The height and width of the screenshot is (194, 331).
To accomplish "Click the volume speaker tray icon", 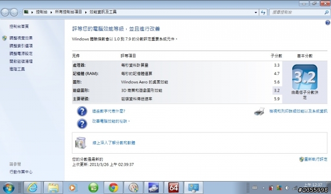I will tap(287, 188).
